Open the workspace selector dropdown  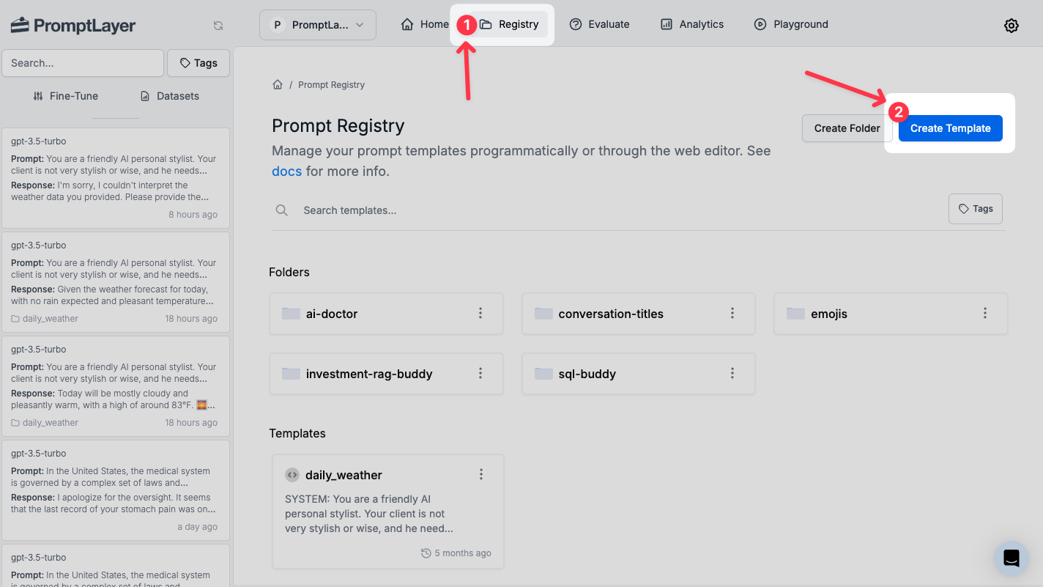[x=317, y=24]
